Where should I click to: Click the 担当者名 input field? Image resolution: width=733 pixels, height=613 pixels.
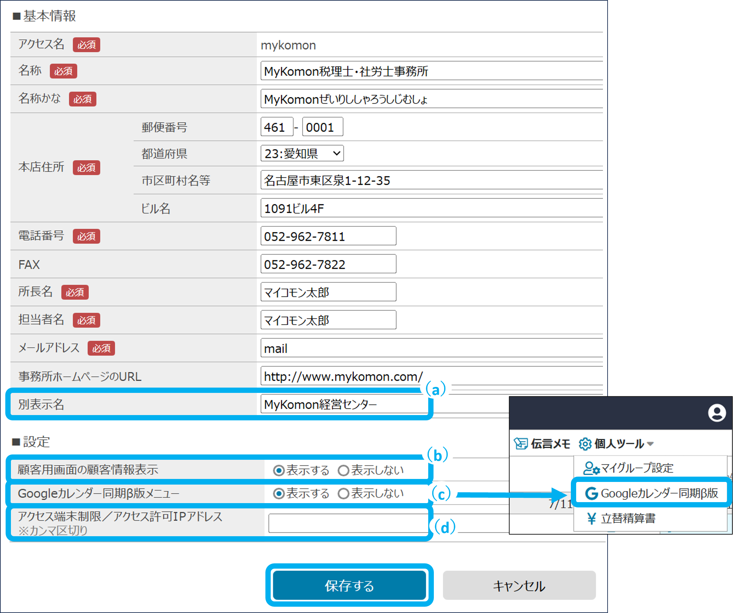point(329,320)
